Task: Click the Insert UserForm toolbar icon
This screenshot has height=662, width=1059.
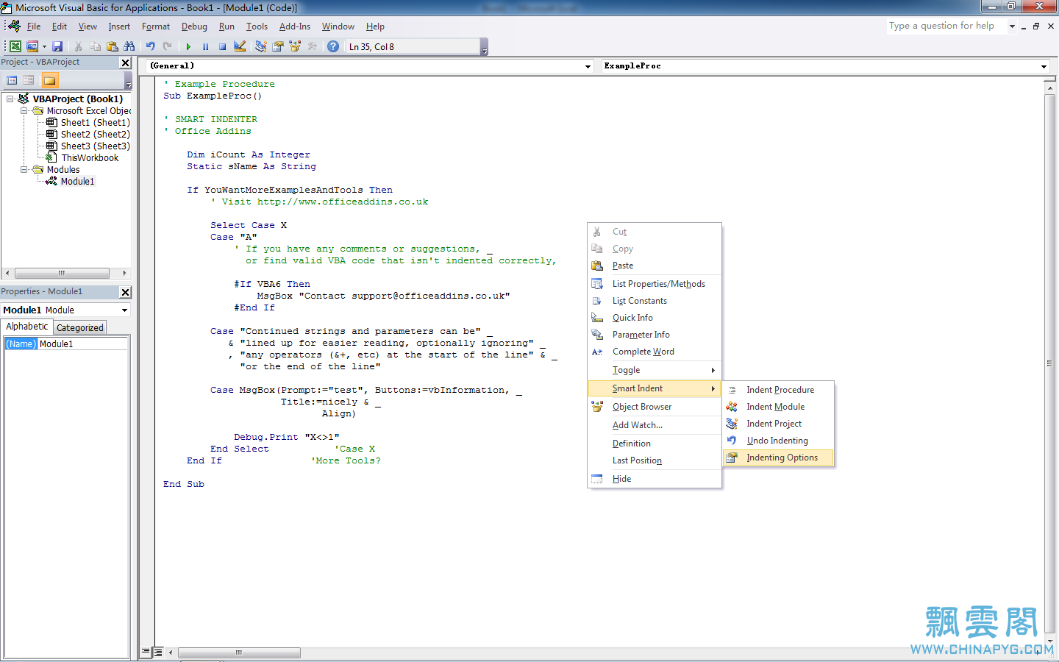Action: pos(32,46)
